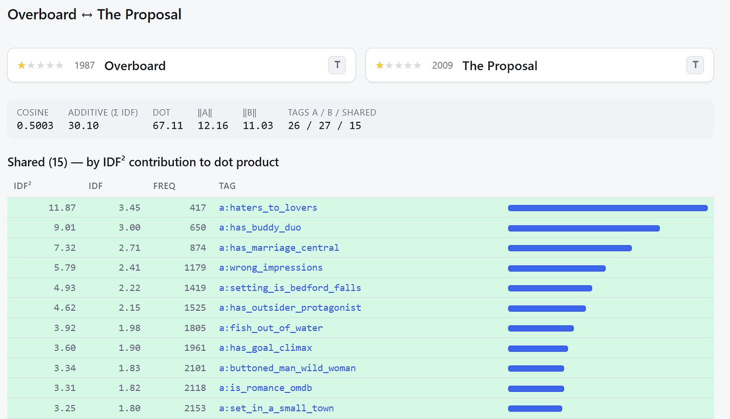Click the fifth star on the Overboard card
This screenshot has height=419, width=730.
[x=60, y=65]
